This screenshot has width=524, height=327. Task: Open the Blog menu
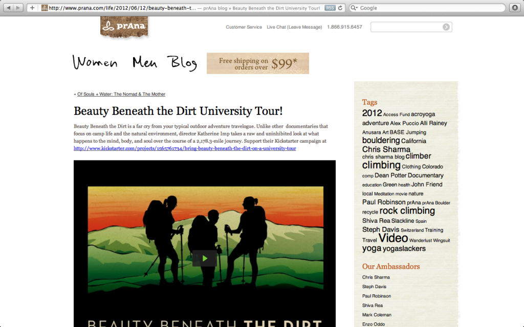(x=182, y=63)
